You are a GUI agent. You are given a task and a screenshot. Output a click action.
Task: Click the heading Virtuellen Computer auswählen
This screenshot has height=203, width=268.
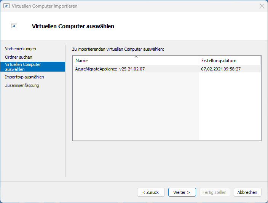point(73,26)
